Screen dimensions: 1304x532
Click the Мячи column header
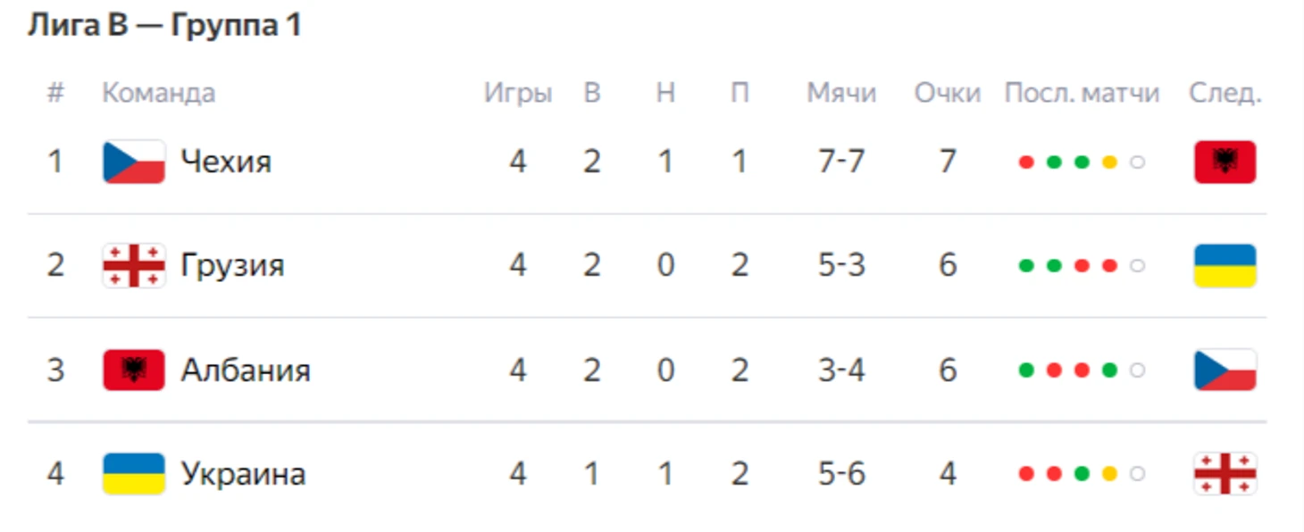point(841,93)
